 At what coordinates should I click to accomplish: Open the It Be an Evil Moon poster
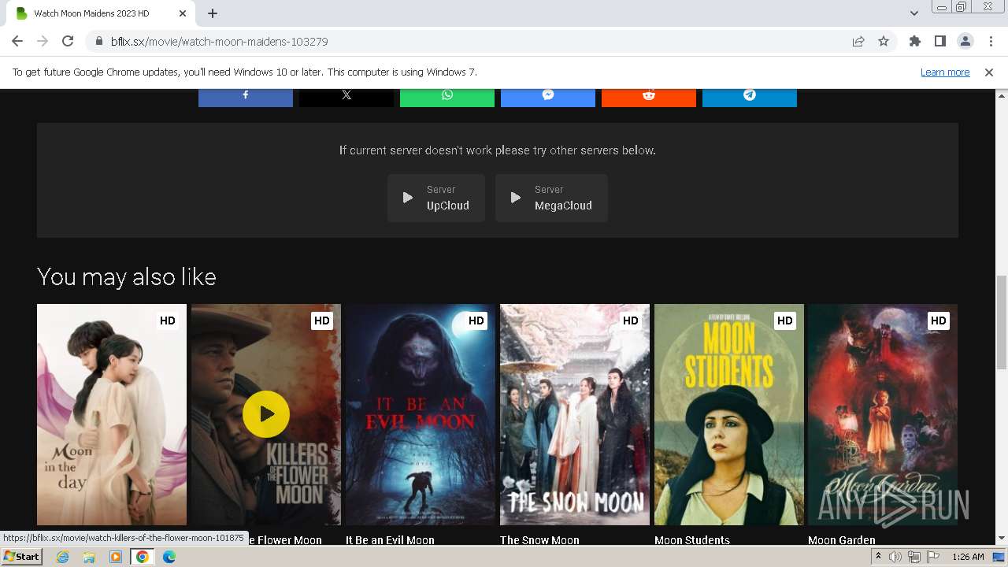pos(421,414)
